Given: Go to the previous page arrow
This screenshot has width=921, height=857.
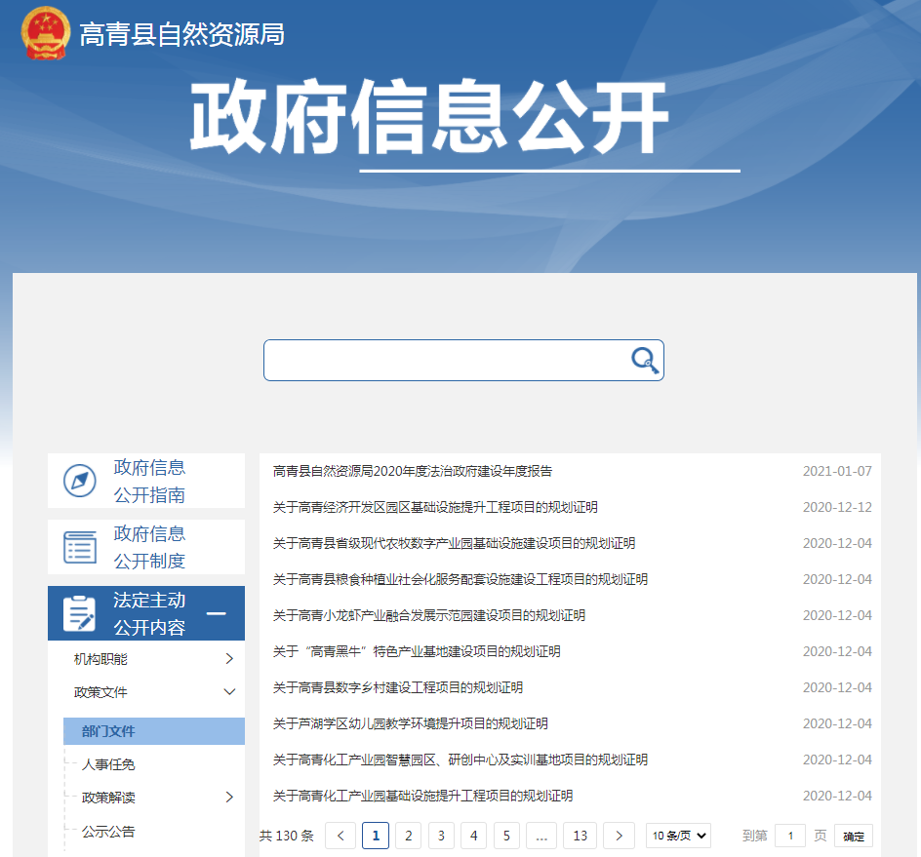Looking at the screenshot, I should pos(340,836).
